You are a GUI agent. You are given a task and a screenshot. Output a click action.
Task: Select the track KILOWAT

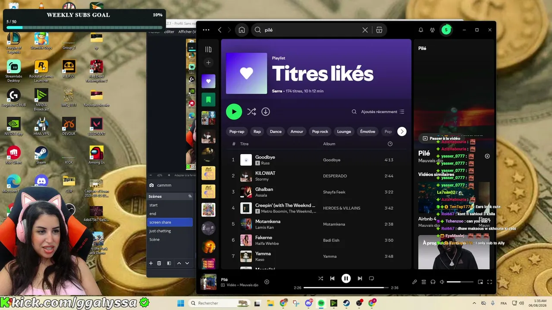click(316, 176)
